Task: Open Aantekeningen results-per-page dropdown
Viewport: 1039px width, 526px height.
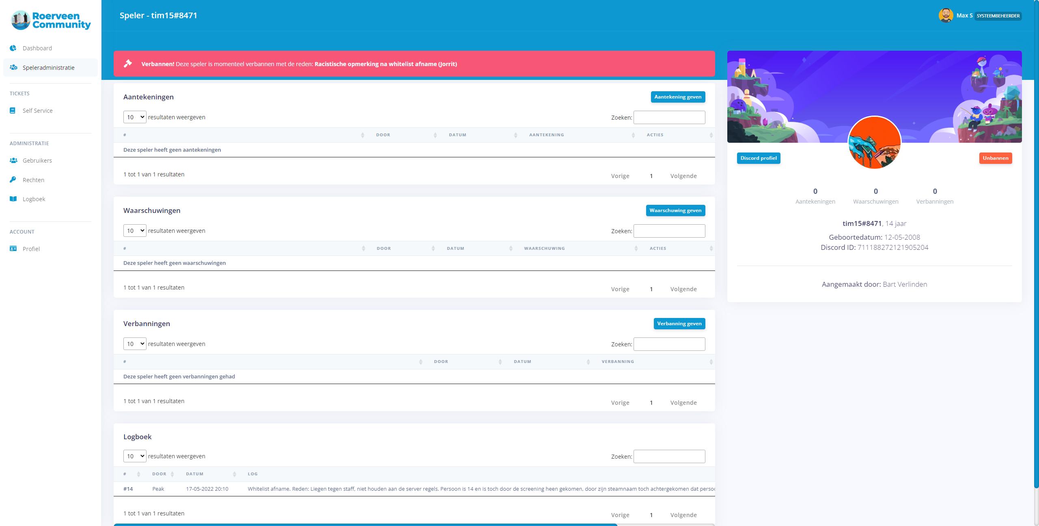Action: tap(135, 117)
